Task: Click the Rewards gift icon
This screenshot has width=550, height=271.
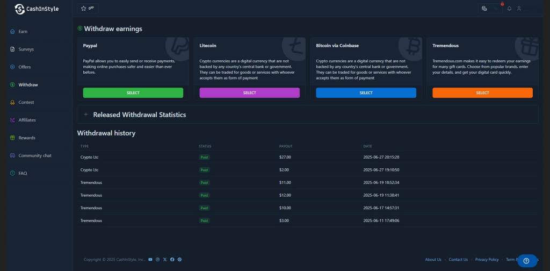Action: [x=12, y=138]
